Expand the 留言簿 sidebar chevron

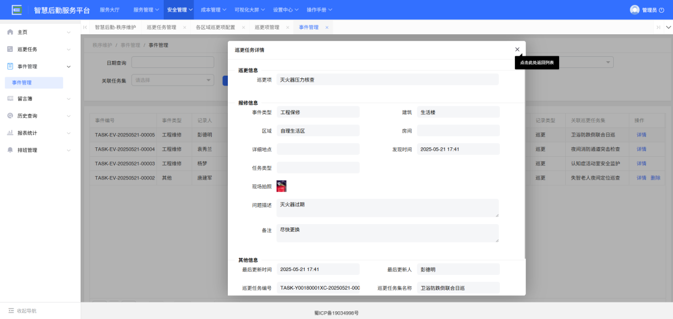click(69, 98)
